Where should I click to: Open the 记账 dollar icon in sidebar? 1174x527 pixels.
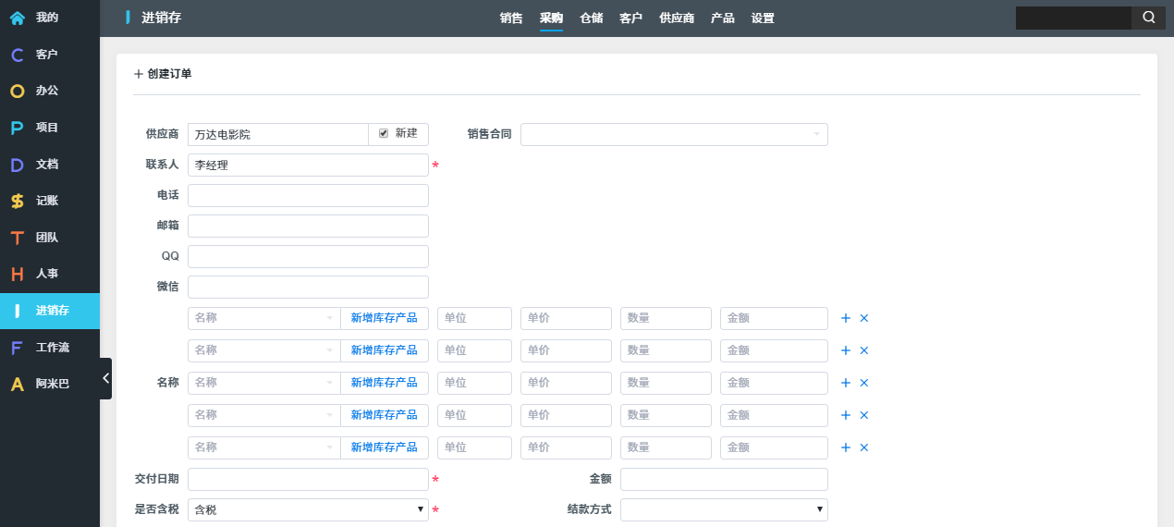(x=17, y=201)
